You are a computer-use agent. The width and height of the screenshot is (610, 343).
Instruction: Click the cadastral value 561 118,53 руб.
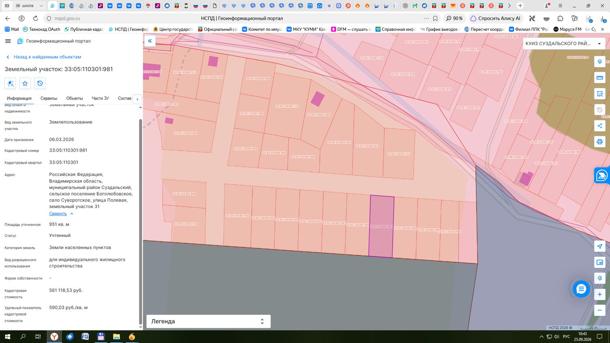[x=66, y=291]
